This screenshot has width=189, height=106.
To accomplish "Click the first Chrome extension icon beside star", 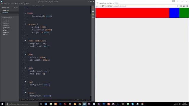I will pyautogui.click(x=181, y=6).
